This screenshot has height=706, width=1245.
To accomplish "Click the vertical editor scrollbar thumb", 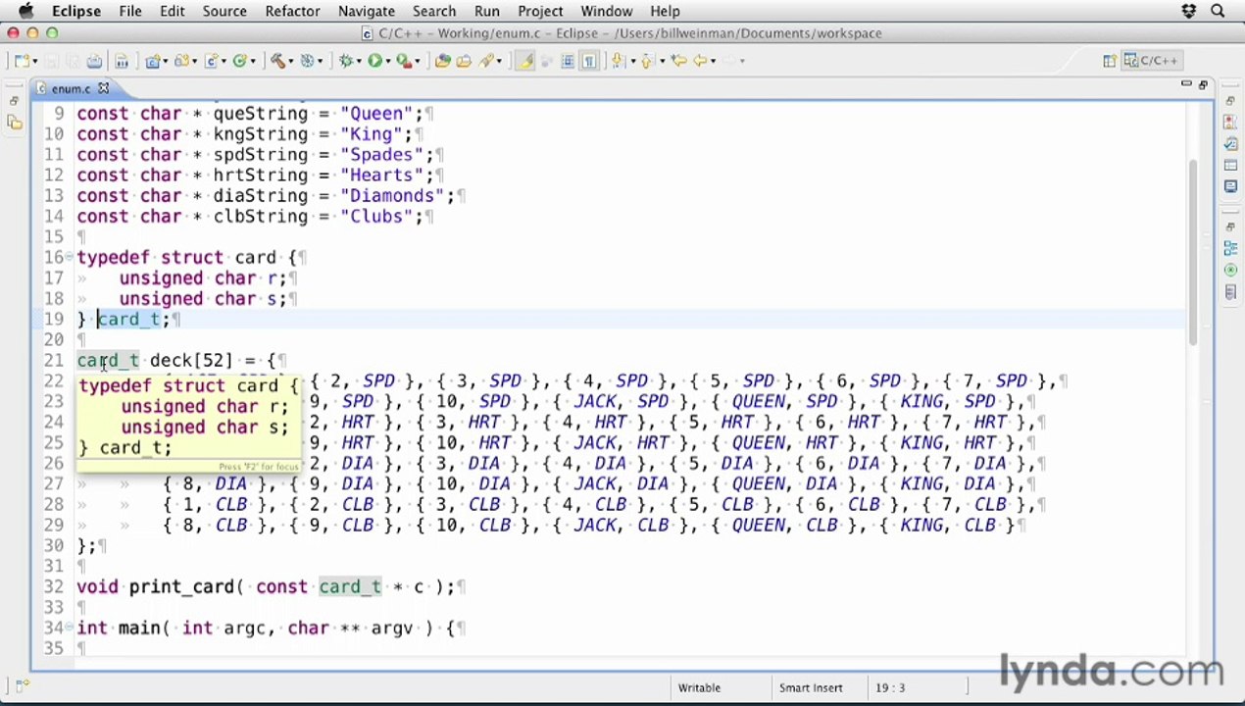I will (x=1193, y=251).
